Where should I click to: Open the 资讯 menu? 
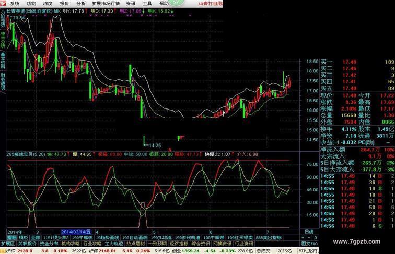coord(131,4)
